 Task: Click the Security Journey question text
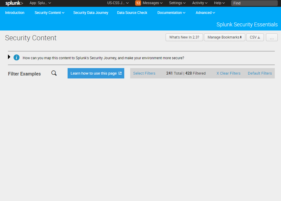tap(103, 58)
